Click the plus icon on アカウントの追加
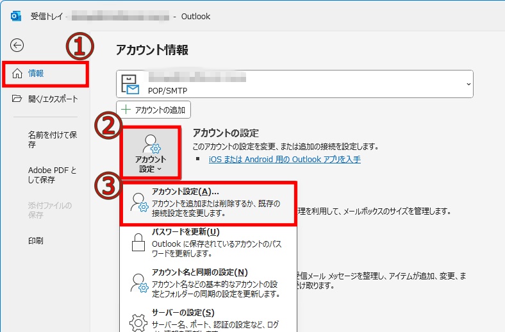 tap(126, 110)
